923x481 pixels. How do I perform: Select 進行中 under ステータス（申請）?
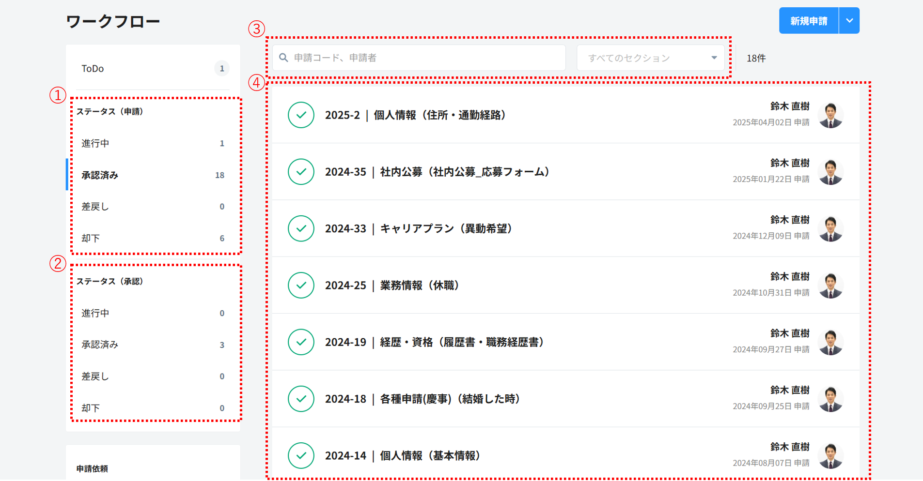[x=153, y=144]
